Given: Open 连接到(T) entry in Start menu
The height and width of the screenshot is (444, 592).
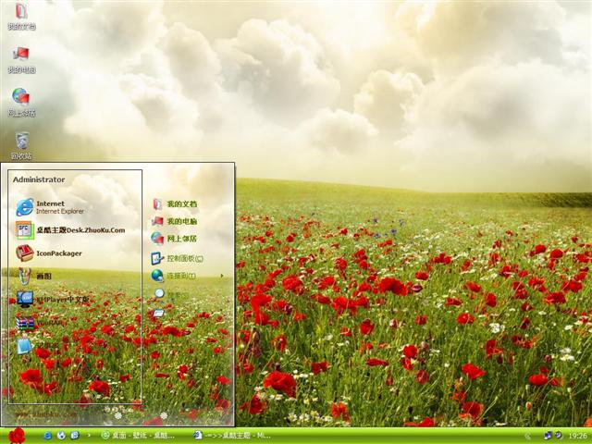Looking at the screenshot, I should pyautogui.click(x=174, y=276).
